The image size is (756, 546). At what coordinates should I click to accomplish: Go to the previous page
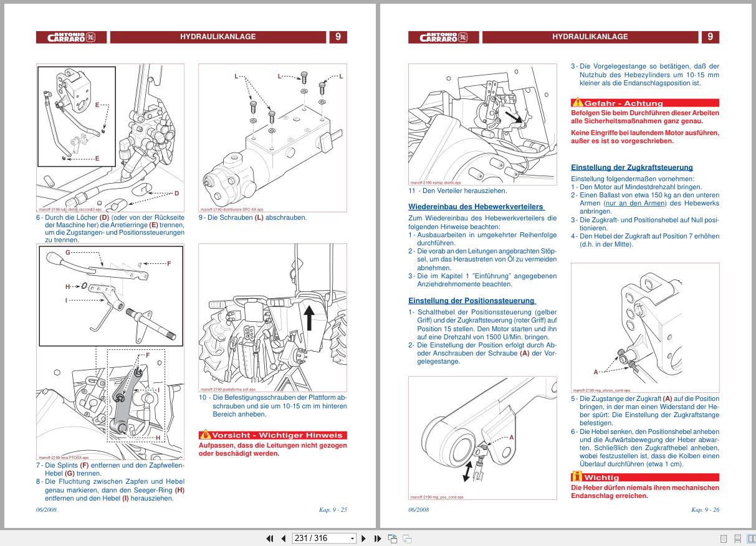[x=284, y=539]
